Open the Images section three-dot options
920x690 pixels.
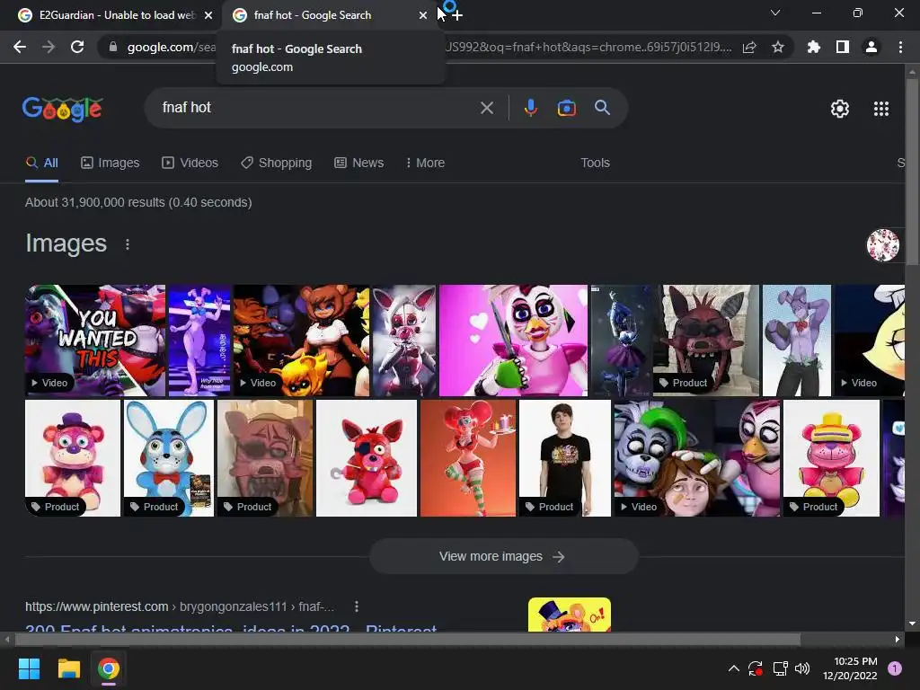tap(128, 244)
